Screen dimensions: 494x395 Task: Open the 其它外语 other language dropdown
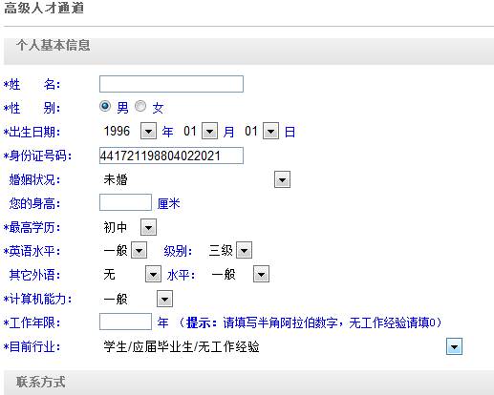[x=153, y=274]
